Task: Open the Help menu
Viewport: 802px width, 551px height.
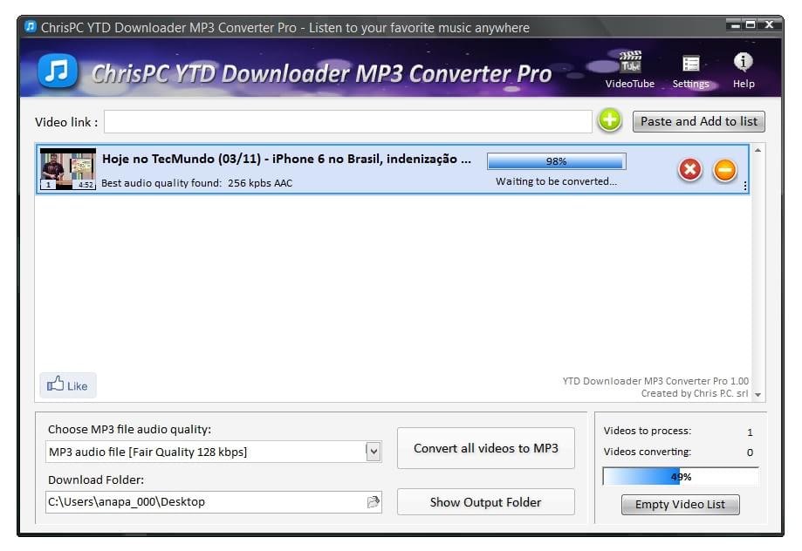Action: point(744,70)
